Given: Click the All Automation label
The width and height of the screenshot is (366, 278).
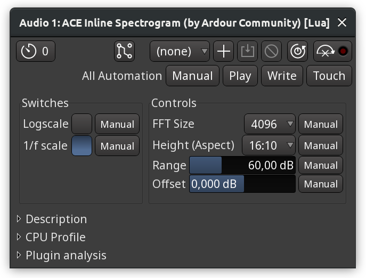Looking at the screenshot, I should coord(122,76).
